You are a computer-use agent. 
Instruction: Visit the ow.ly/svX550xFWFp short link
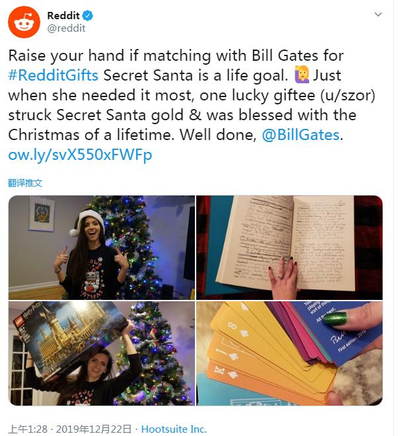tap(80, 155)
